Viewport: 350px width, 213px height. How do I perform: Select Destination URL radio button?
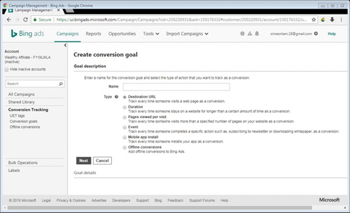[x=125, y=97]
